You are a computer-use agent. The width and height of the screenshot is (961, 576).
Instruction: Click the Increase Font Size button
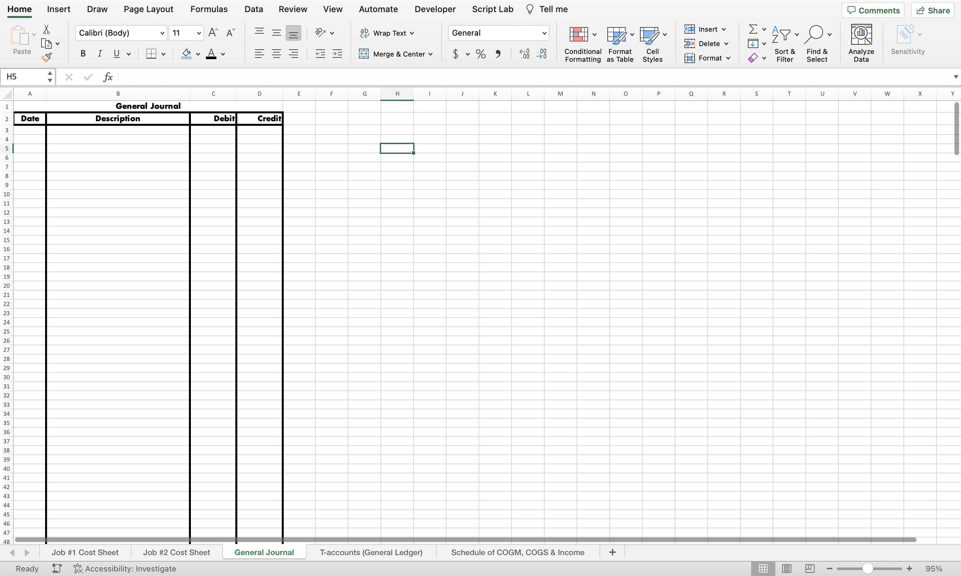click(212, 33)
